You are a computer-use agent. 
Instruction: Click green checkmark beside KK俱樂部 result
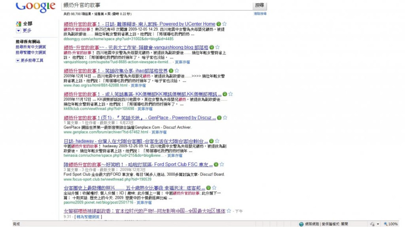click(225, 94)
